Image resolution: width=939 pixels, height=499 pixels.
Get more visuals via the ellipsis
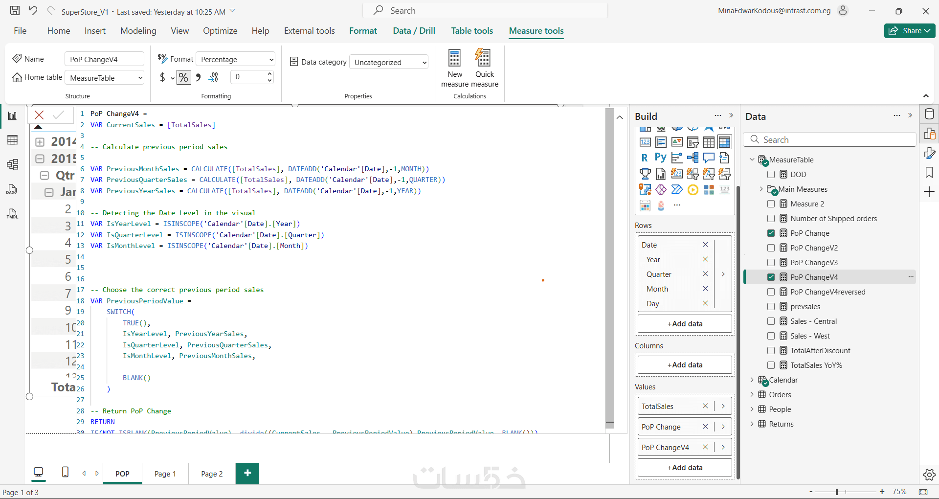coord(677,205)
